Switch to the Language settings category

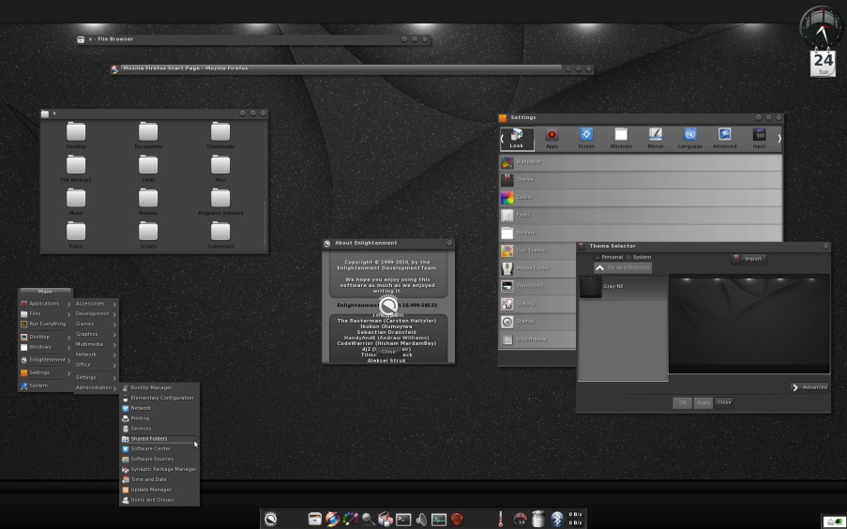coord(689,138)
